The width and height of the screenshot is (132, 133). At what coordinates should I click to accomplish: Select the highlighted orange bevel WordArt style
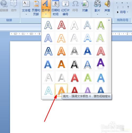[61, 90]
